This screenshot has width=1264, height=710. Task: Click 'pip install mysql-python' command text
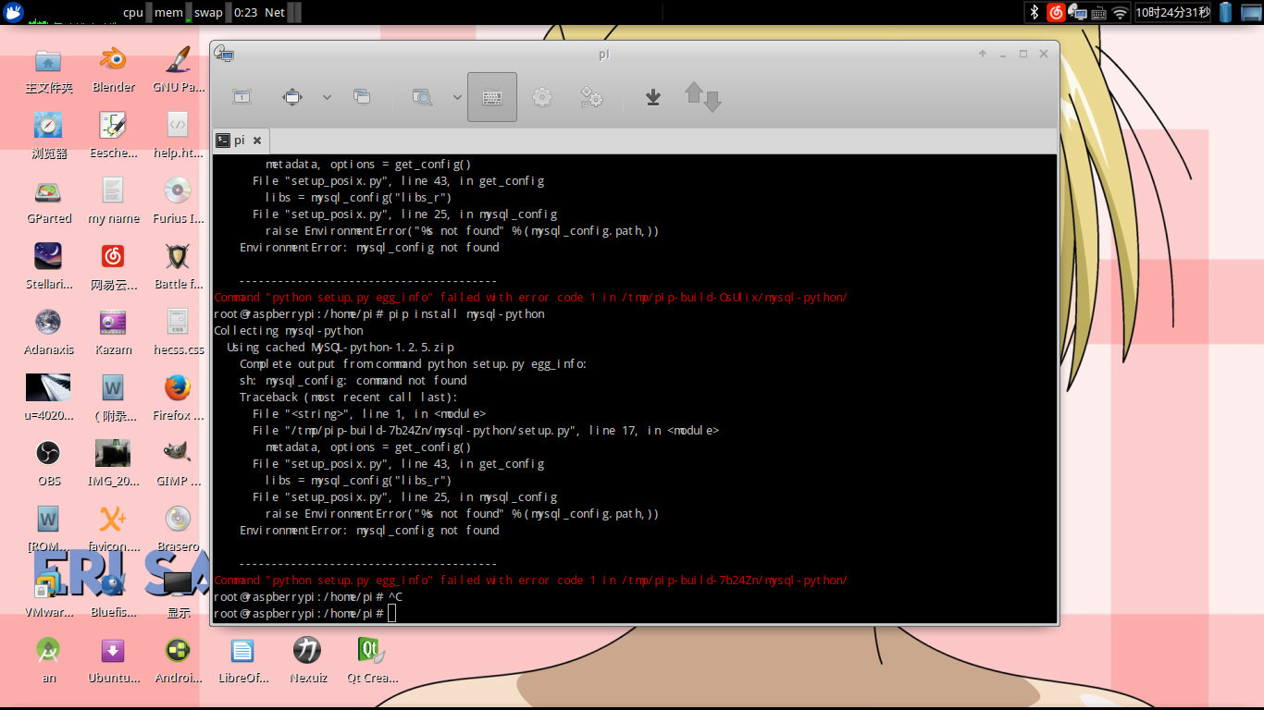[x=466, y=314]
